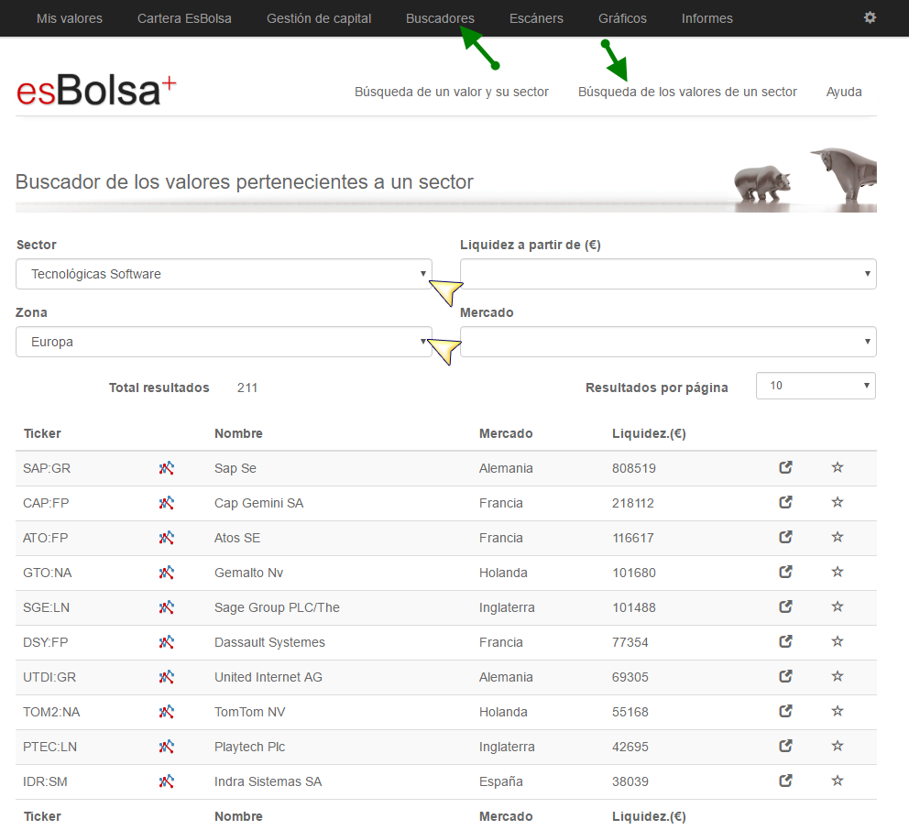
Task: Click the top Mercado table column header
Action: [x=506, y=433]
